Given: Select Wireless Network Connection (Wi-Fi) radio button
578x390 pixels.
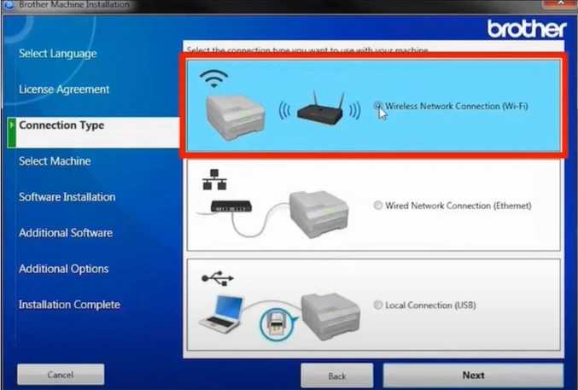Looking at the screenshot, I should point(378,106).
